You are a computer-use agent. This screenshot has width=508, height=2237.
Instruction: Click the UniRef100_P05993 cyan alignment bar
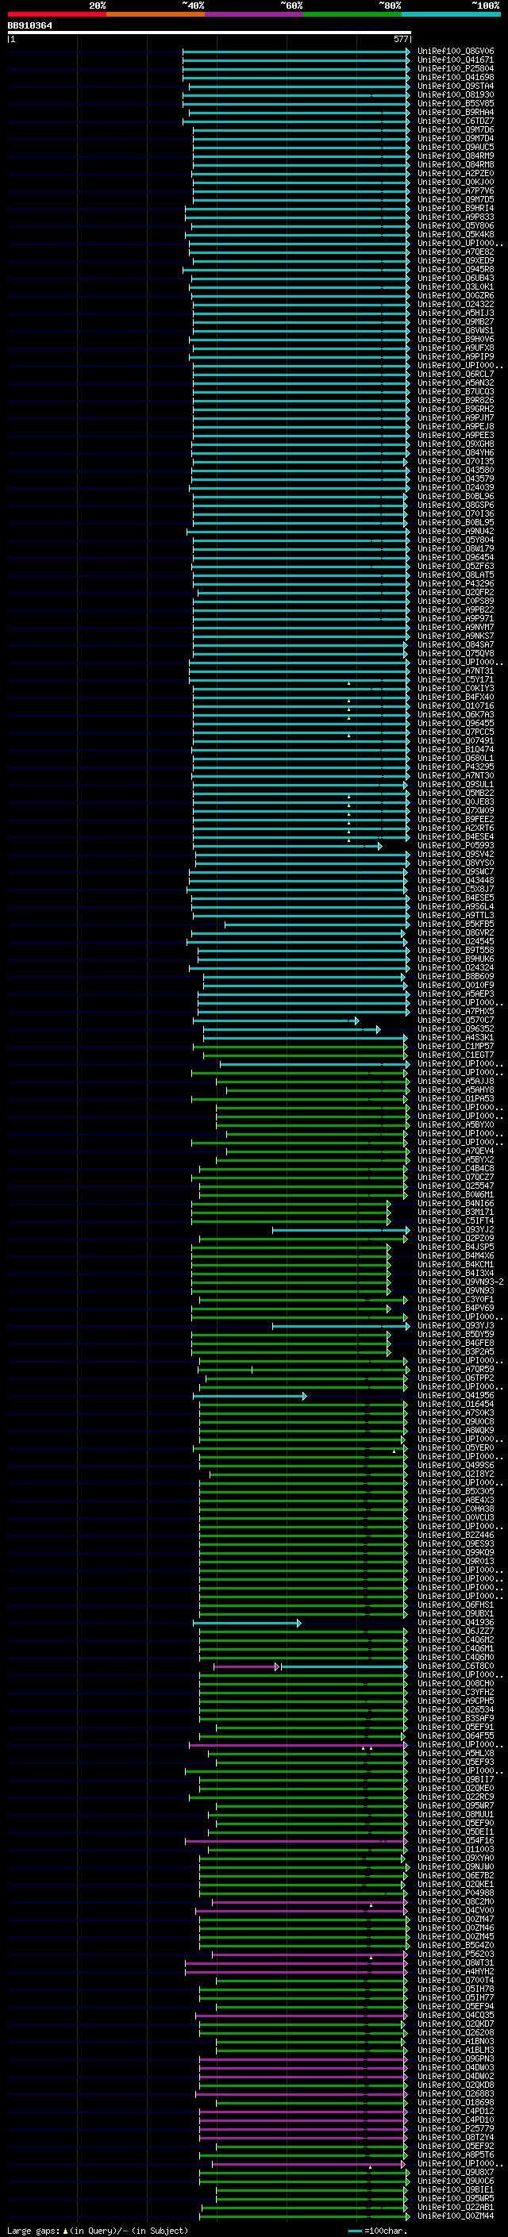point(287,846)
